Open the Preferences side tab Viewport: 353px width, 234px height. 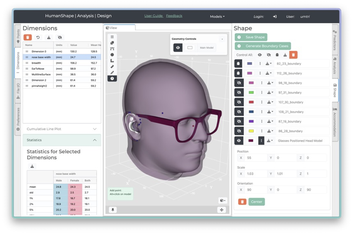(18, 119)
